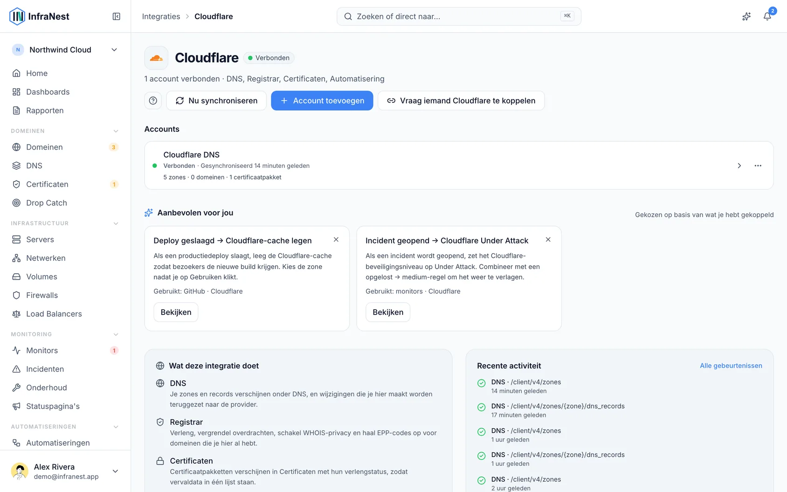
Task: Open Netwerken in the sidebar
Action: [65, 258]
